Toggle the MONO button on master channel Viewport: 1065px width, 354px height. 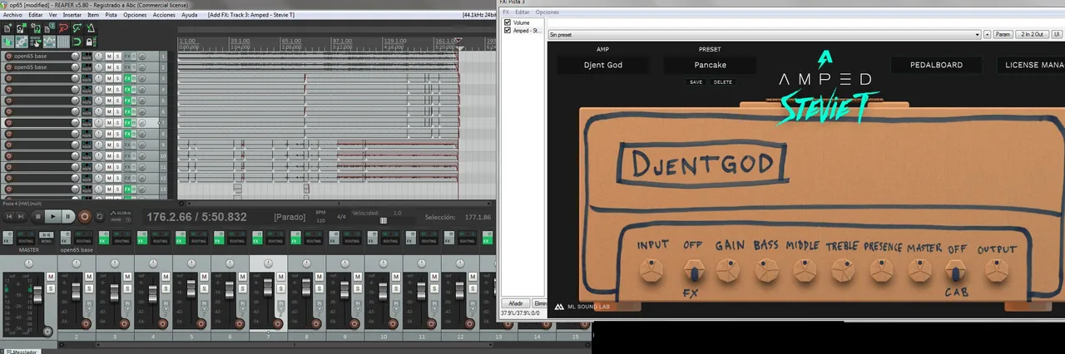[46, 238]
